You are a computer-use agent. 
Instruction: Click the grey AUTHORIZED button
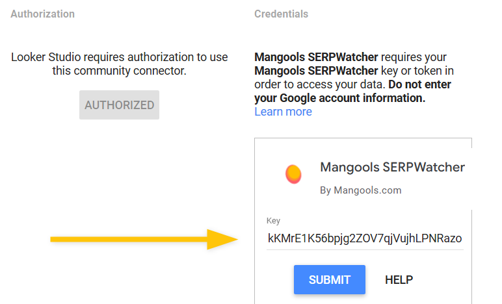point(119,105)
